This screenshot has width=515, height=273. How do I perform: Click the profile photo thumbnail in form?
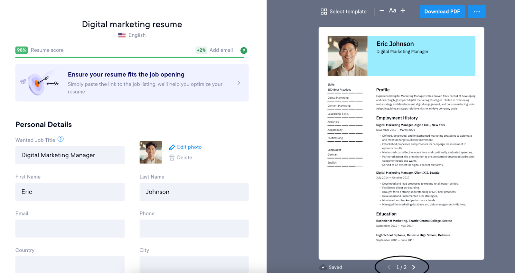[x=151, y=152]
